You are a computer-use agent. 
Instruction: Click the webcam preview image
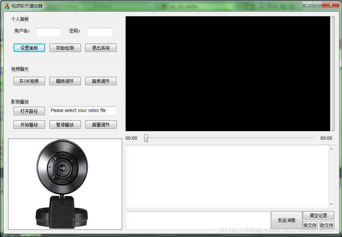pyautogui.click(x=65, y=184)
